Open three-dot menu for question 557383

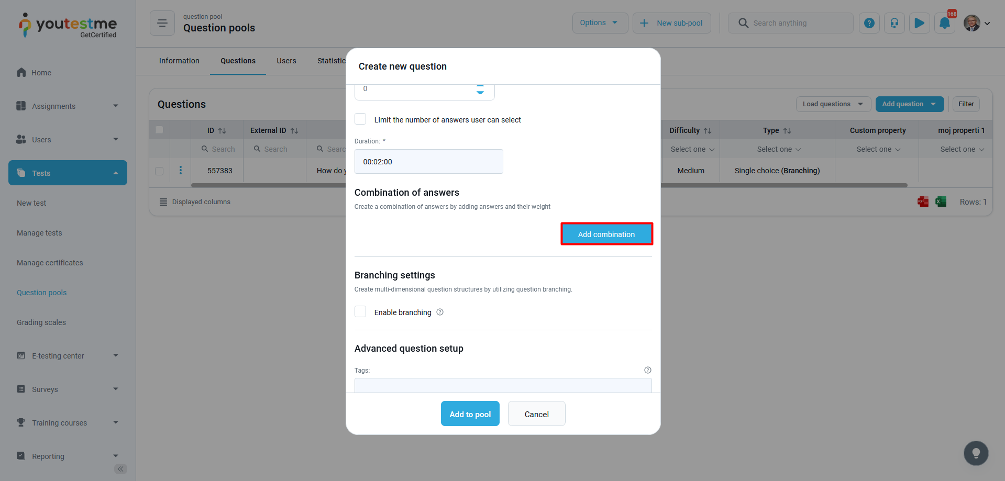pos(181,170)
